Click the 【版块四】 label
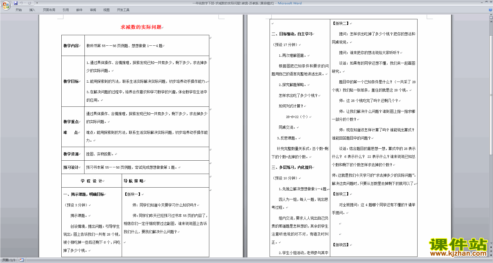Image resolution: width=493 pixels, height=263 pixels. [x=341, y=245]
